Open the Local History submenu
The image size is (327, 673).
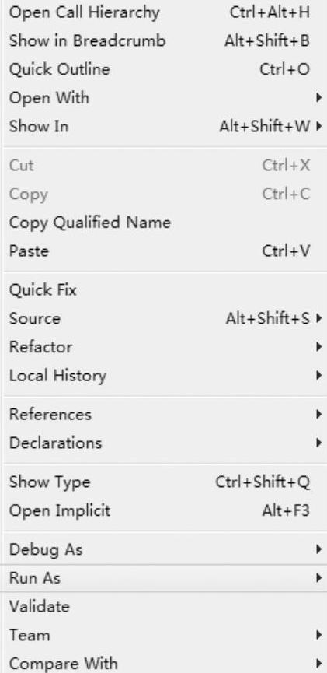pyautogui.click(x=165, y=376)
